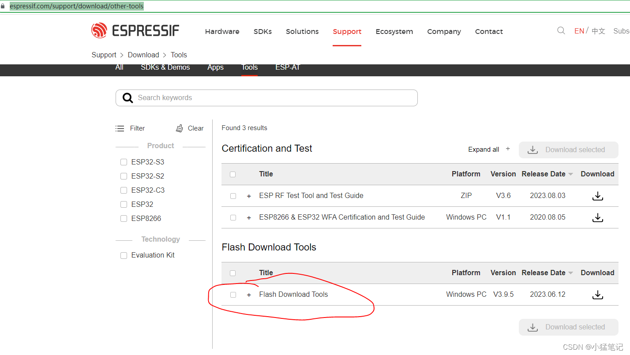Open the Company menu
Viewport: 630px width, 355px height.
[444, 31]
